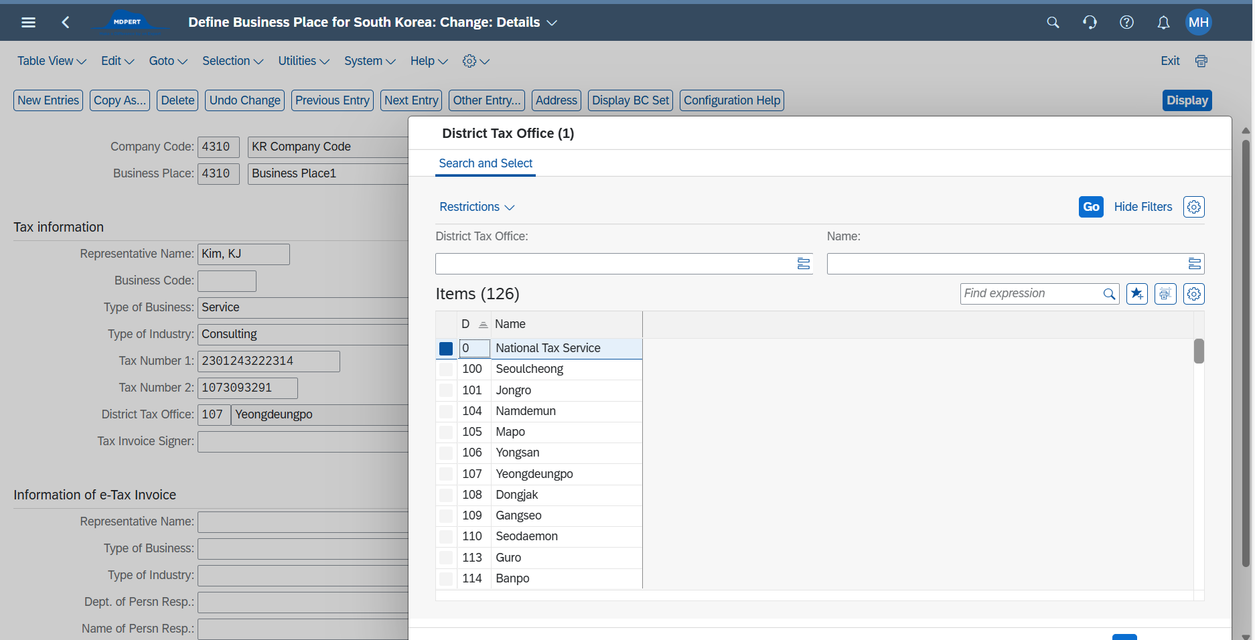Select the row checkbox for Yeongdeungpo
The image size is (1255, 640).
pos(446,474)
